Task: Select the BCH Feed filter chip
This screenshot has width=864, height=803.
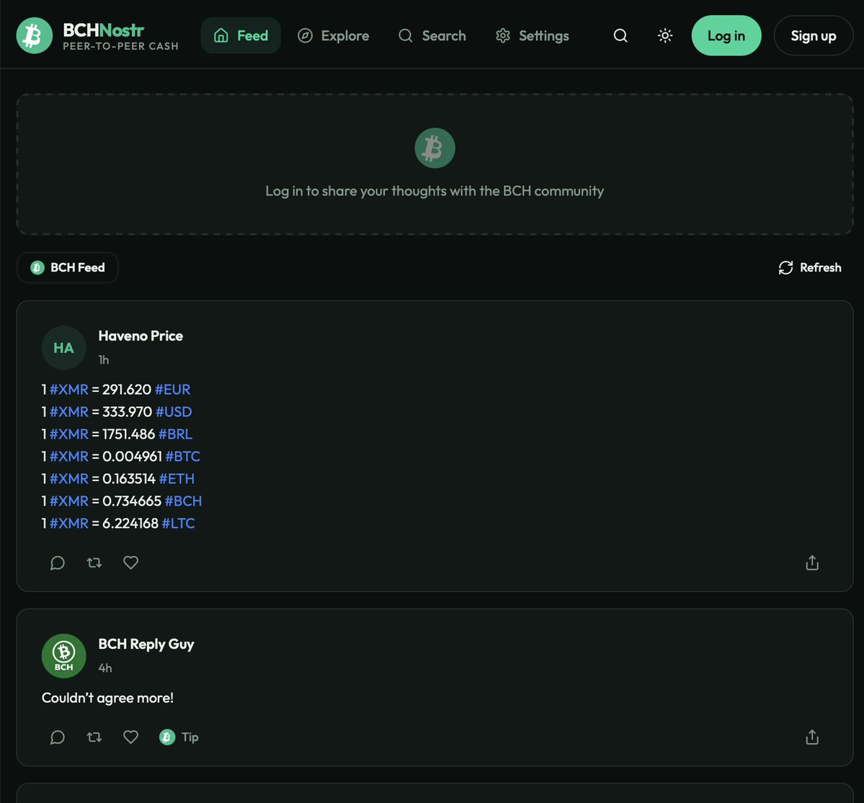Action: pos(68,268)
